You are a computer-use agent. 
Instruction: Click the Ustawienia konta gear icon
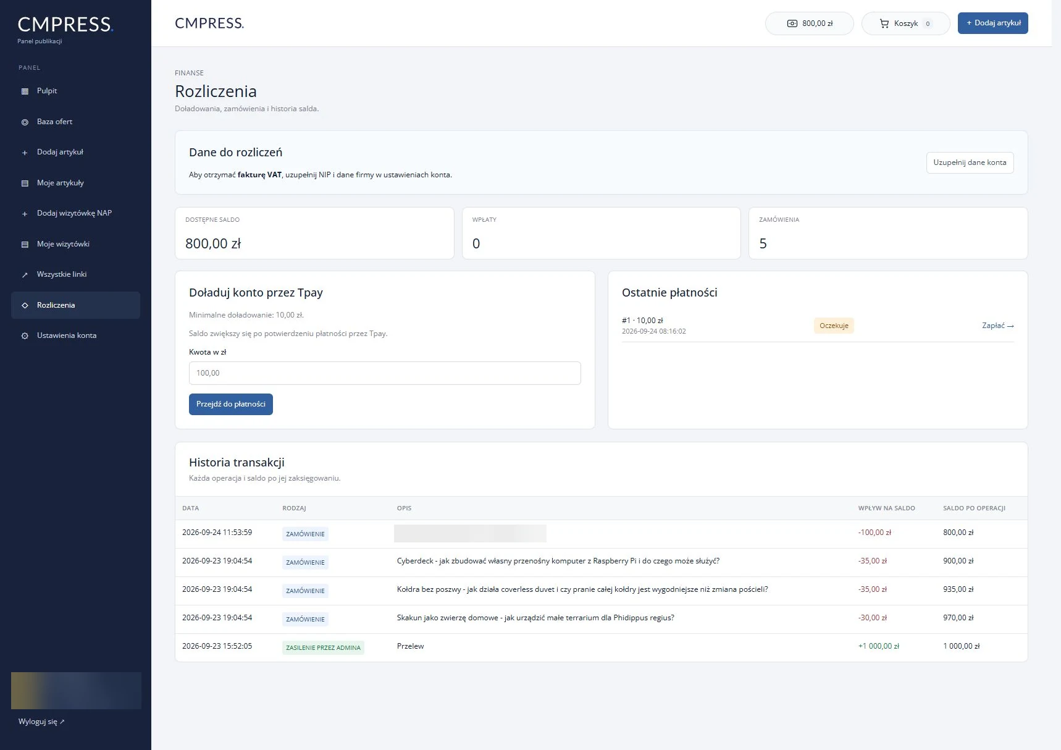pos(25,336)
